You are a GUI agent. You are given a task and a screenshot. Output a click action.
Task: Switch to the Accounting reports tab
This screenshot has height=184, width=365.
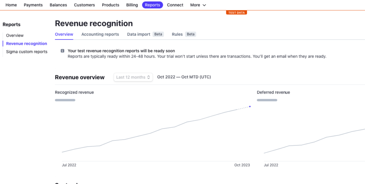(x=100, y=34)
